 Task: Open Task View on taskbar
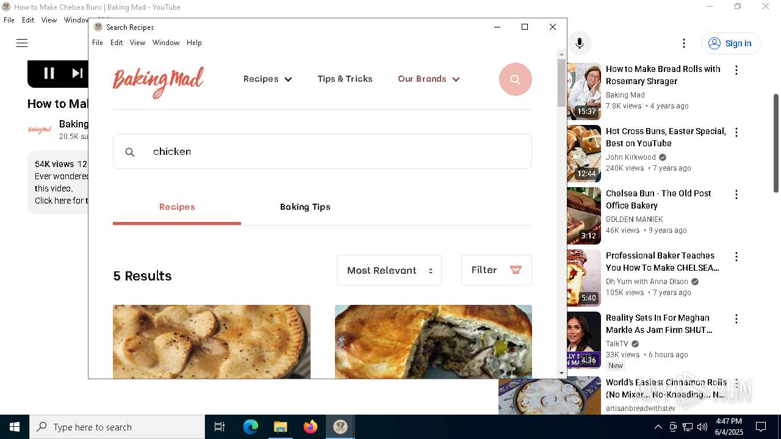(x=220, y=427)
